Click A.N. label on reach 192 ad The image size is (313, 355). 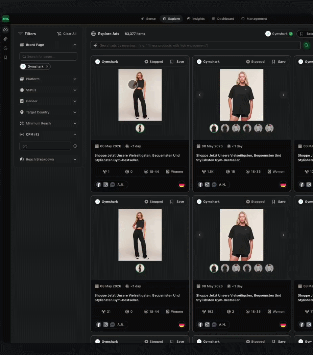222,325
